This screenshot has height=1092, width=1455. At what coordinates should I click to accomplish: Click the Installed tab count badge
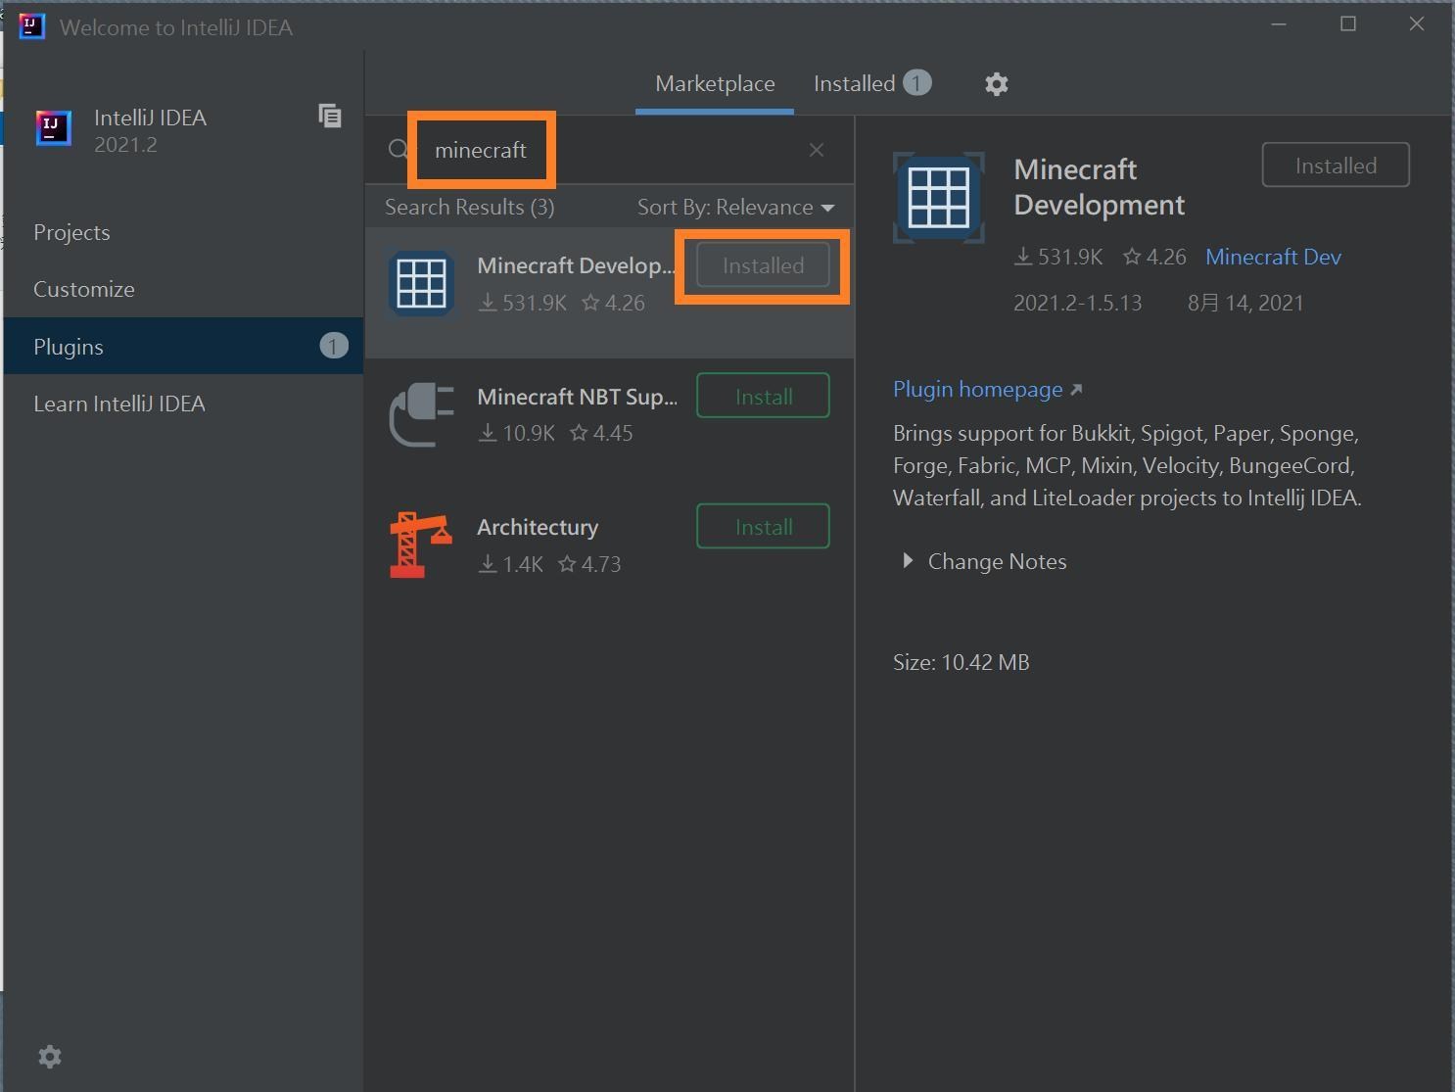pos(916,83)
